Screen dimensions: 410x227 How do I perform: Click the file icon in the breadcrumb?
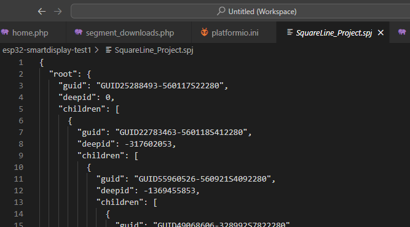tap(109, 50)
